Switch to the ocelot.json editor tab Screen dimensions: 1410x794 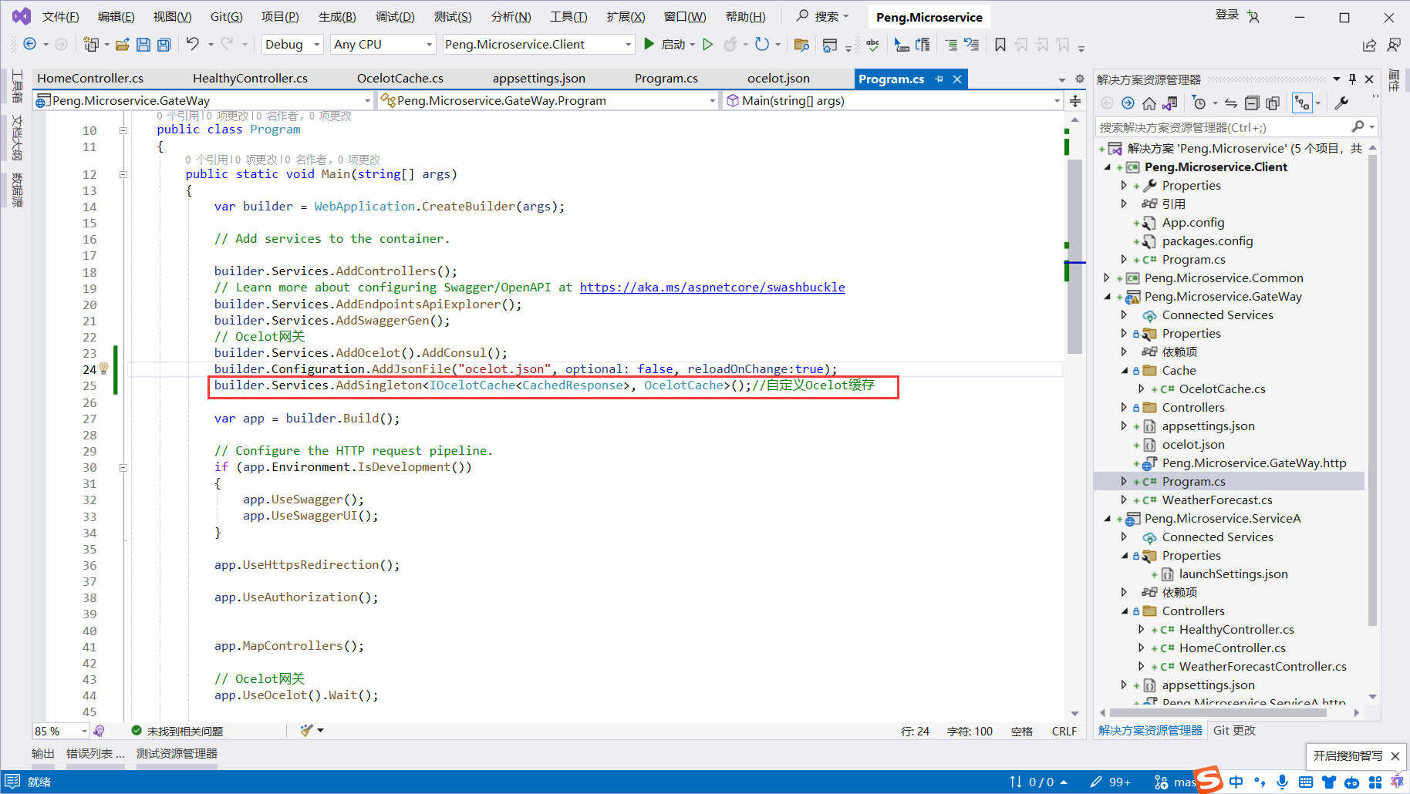coord(778,79)
